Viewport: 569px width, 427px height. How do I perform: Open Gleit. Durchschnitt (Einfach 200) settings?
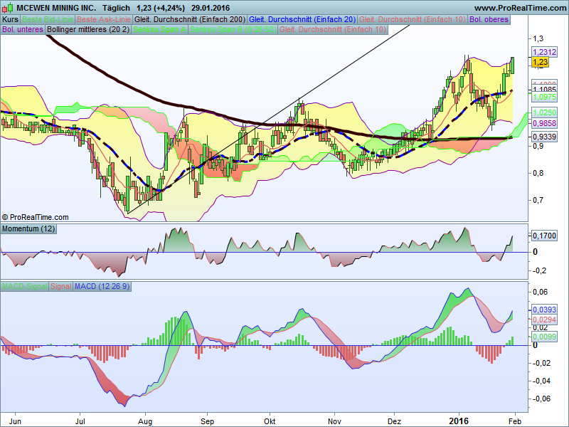tap(189, 19)
